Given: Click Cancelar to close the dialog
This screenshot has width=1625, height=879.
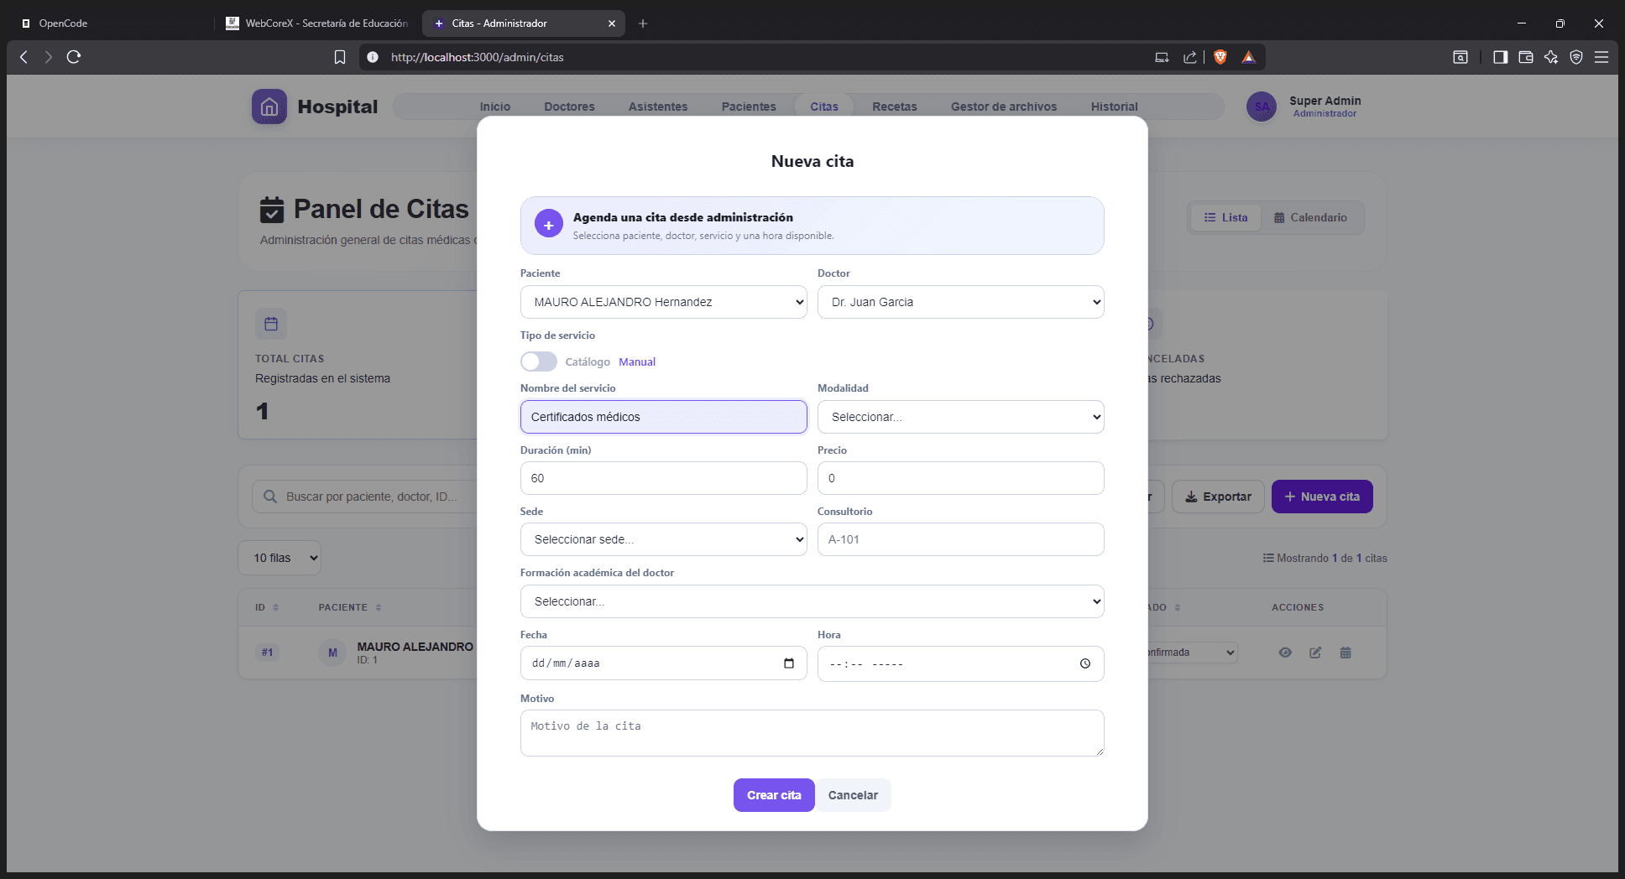Looking at the screenshot, I should click(853, 795).
